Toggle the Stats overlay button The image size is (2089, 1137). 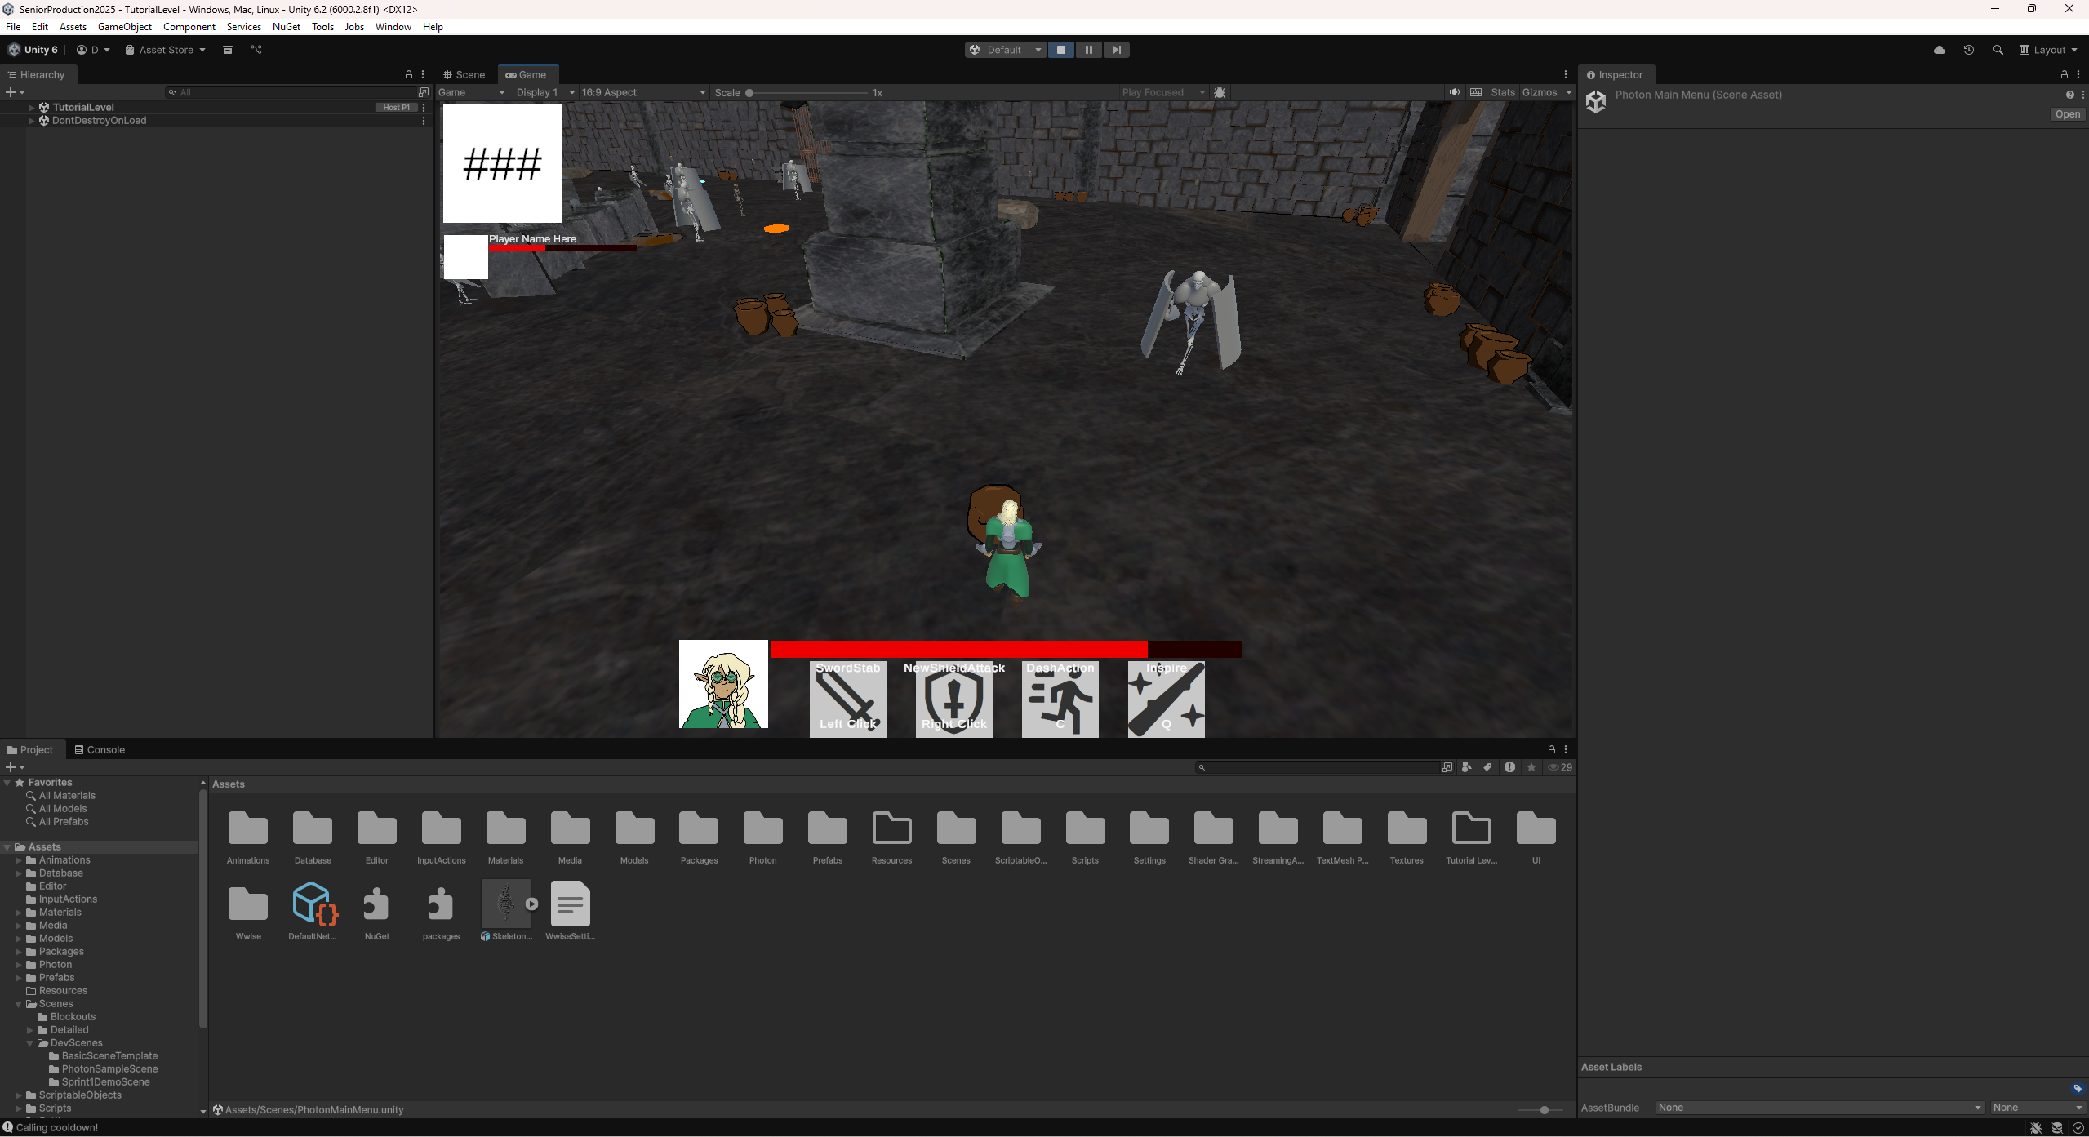[1502, 92]
